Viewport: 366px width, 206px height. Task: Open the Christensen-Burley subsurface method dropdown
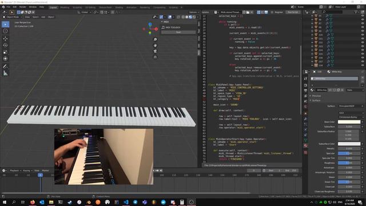tap(351, 117)
